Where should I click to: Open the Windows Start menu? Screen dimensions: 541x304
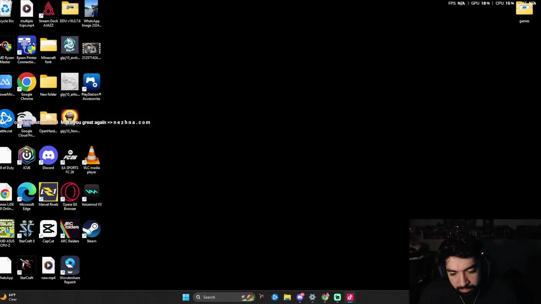point(186,297)
